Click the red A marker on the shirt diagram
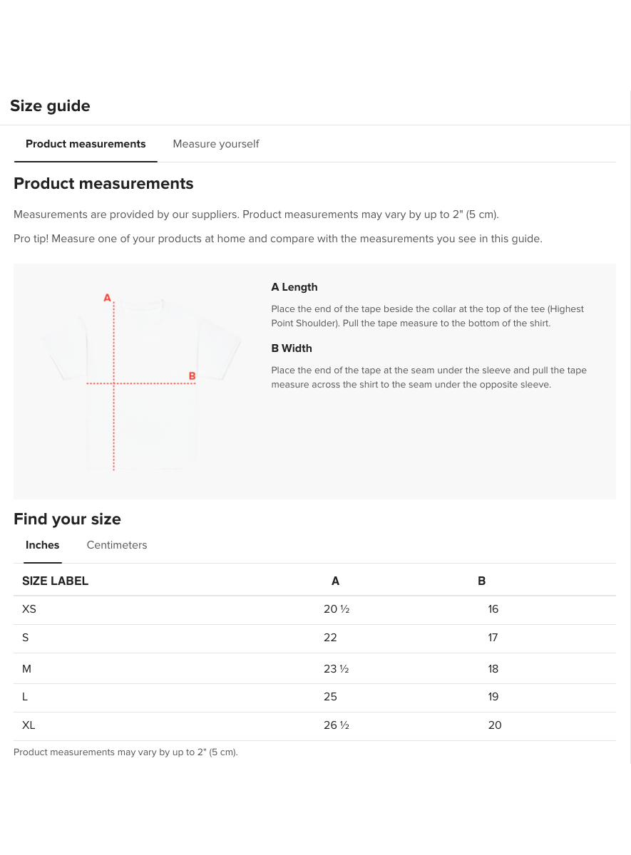 point(108,297)
